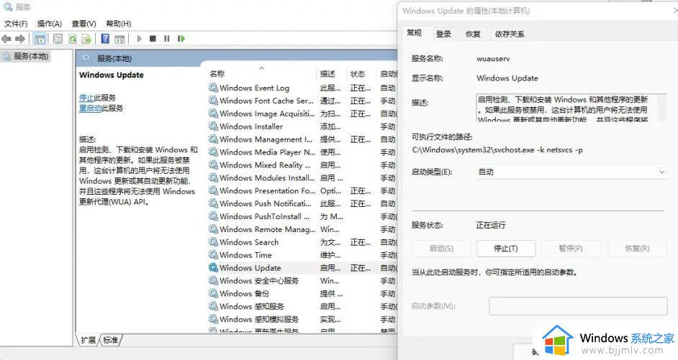Click the Stop Service square icon
The width and height of the screenshot is (678, 360).
[x=153, y=39]
